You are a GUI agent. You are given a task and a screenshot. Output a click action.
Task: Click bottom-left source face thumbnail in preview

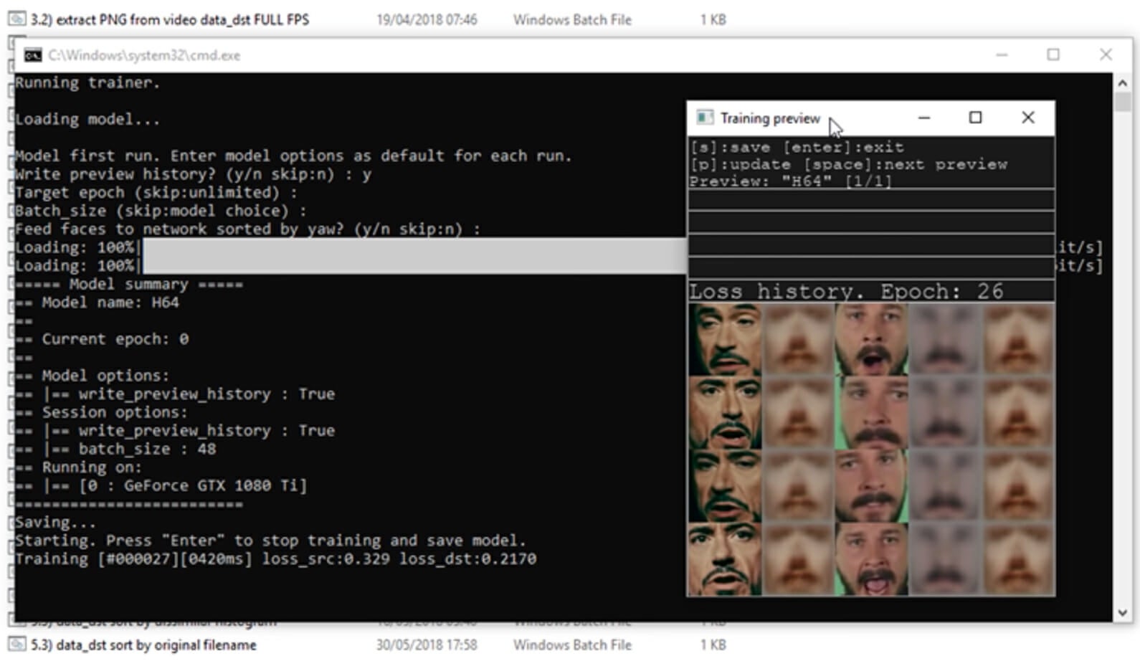(724, 559)
